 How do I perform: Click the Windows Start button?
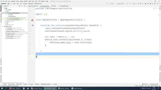2,88
